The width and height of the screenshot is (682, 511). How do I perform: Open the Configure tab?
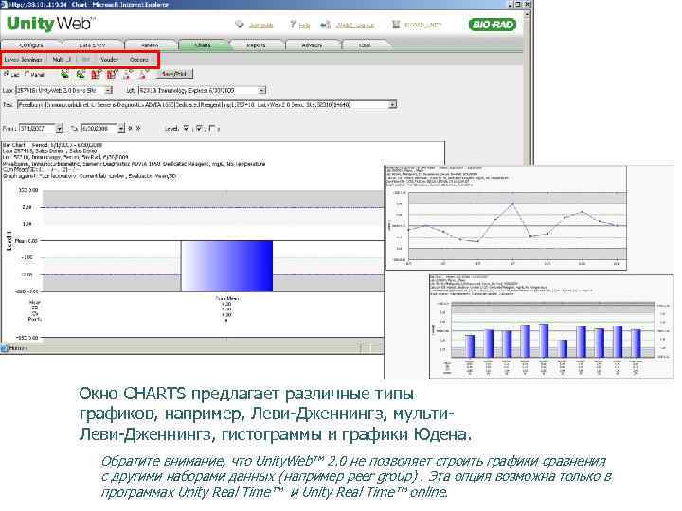click(x=32, y=45)
